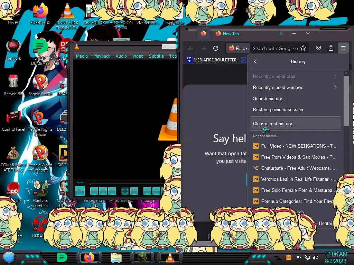
Task: Open the VLC Audio menu
Action: pos(121,56)
